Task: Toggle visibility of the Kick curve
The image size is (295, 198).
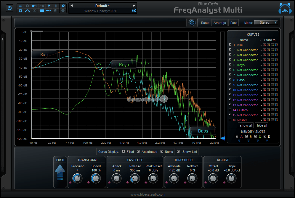Action: pyautogui.click(x=230, y=45)
